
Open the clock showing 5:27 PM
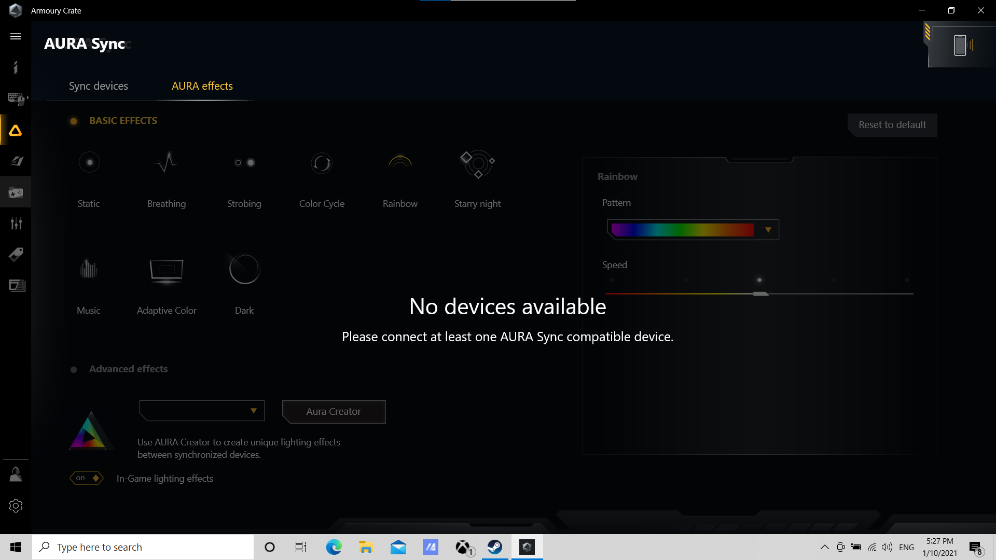pyautogui.click(x=940, y=547)
